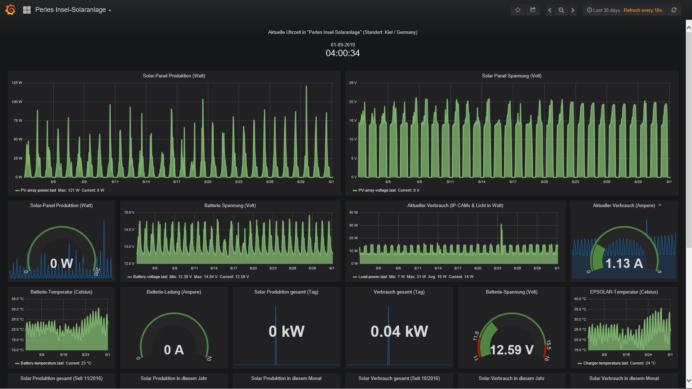This screenshot has height=389, width=692.
Task: Open Solar Panel Spannung (Volt) panel title menu
Action: [511, 76]
